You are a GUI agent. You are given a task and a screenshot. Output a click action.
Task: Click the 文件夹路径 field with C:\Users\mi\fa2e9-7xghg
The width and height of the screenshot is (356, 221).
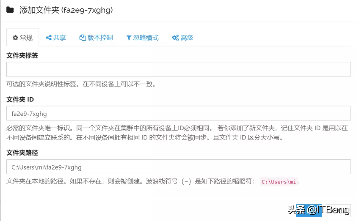pyautogui.click(x=178, y=167)
